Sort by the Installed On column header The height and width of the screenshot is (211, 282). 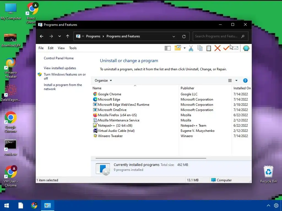[x=242, y=88]
